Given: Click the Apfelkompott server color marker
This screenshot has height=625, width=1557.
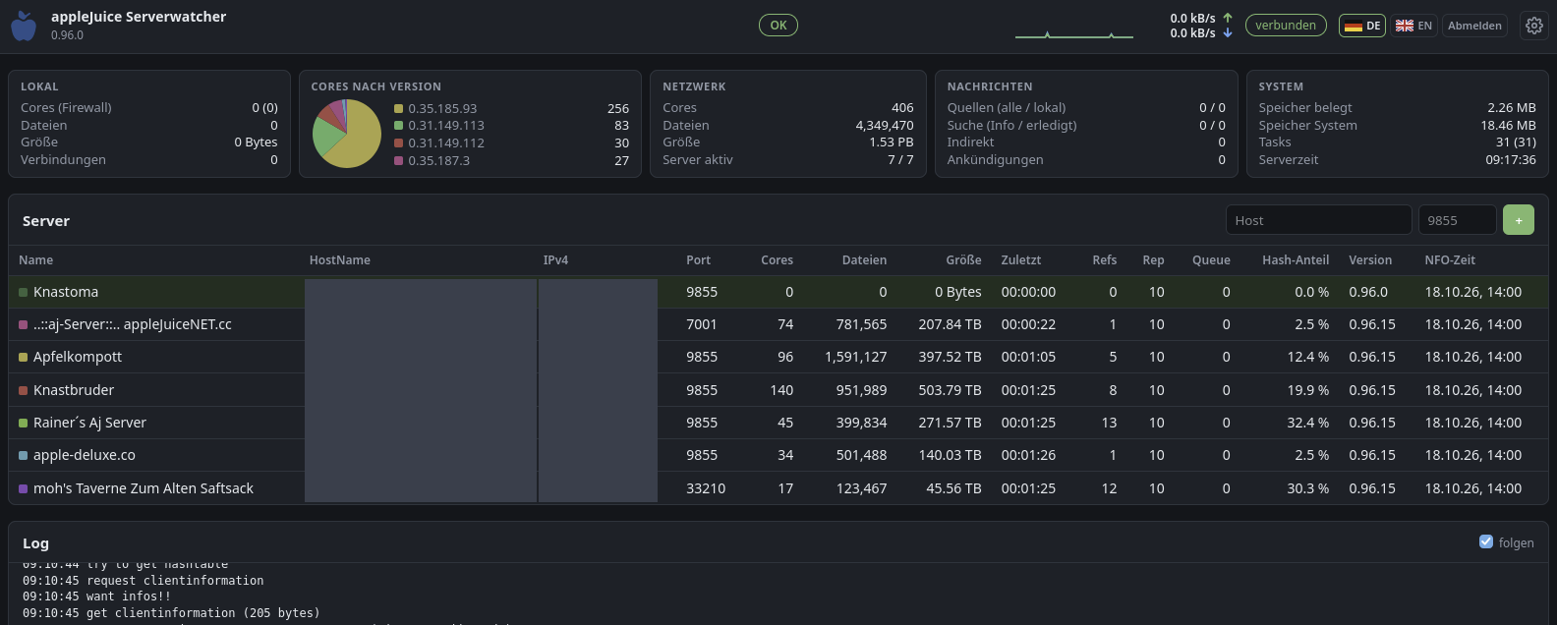Looking at the screenshot, I should click(23, 357).
